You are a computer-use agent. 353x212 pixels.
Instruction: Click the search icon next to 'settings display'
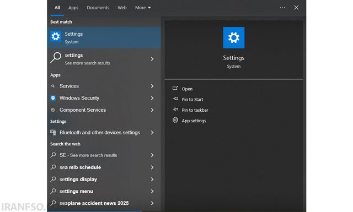click(x=53, y=179)
